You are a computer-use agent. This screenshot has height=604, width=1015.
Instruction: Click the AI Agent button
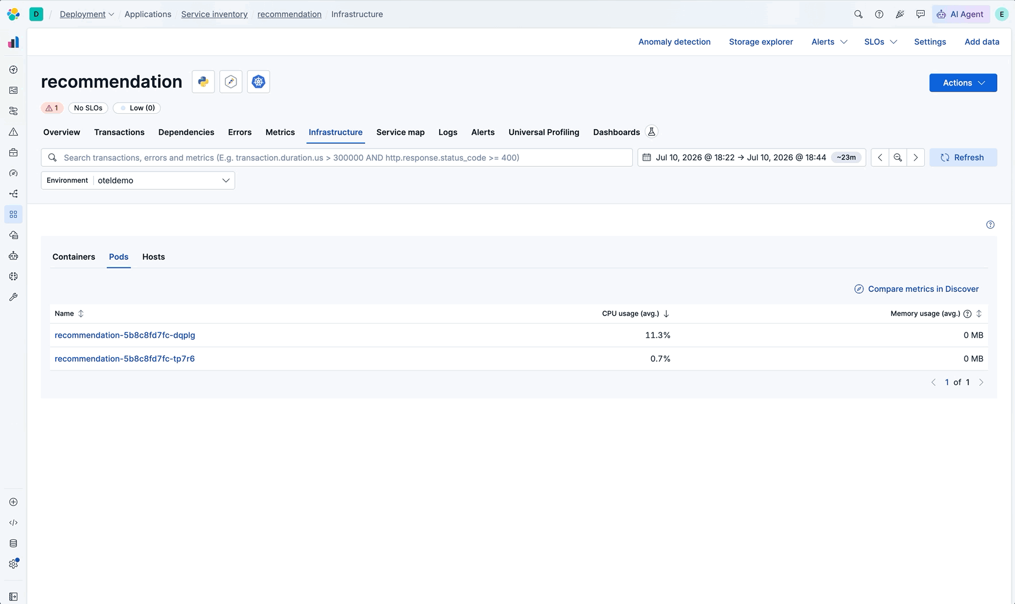click(x=960, y=14)
